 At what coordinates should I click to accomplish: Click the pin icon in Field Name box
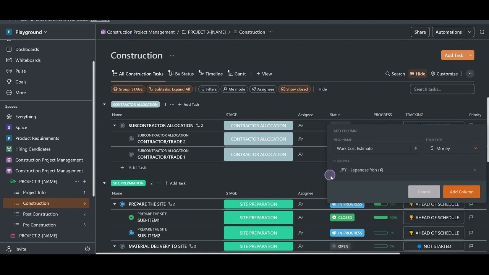pos(416,148)
